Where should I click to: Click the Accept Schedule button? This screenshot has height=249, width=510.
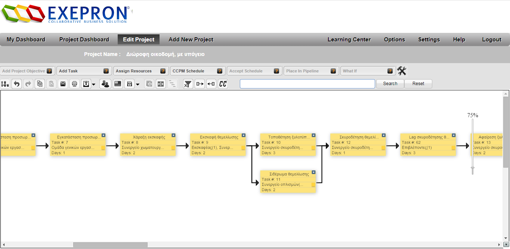(x=255, y=71)
